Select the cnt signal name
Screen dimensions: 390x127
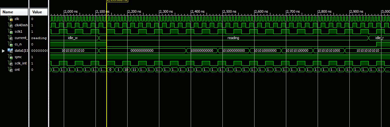pyautogui.click(x=17, y=70)
